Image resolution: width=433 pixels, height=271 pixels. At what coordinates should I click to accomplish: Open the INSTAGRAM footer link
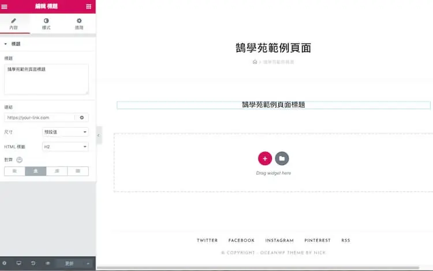[x=279, y=241]
